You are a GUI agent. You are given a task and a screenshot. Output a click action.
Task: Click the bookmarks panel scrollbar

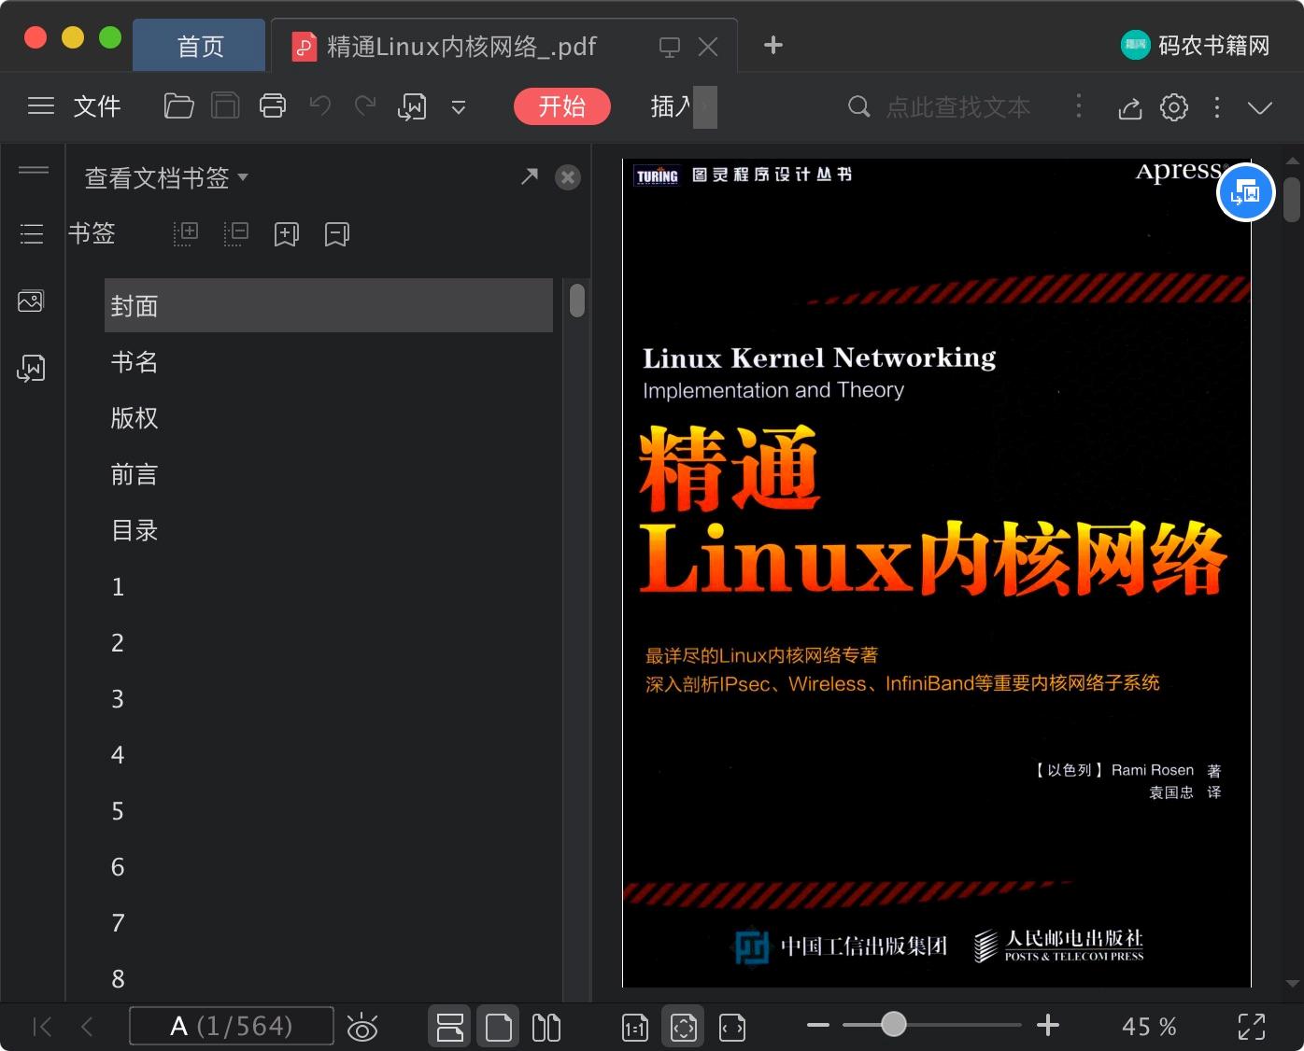click(x=577, y=300)
